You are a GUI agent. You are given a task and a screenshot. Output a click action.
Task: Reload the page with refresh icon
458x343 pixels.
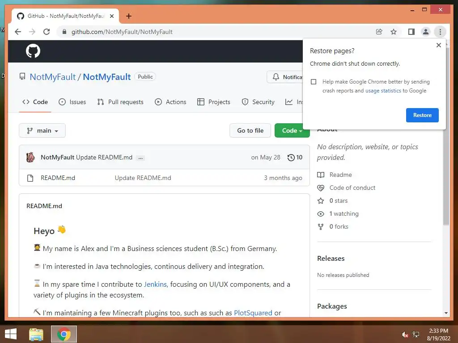(x=47, y=32)
